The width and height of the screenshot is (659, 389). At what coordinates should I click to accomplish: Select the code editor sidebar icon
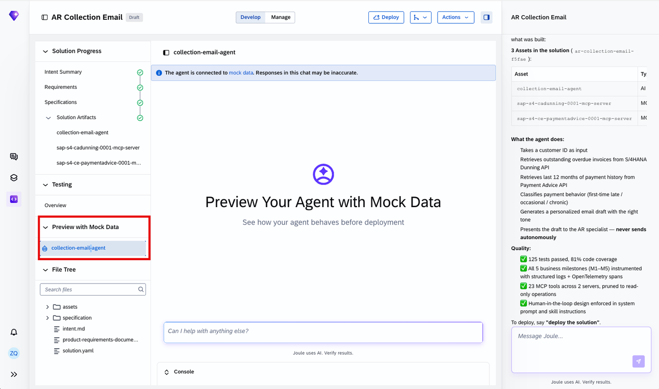(14, 199)
